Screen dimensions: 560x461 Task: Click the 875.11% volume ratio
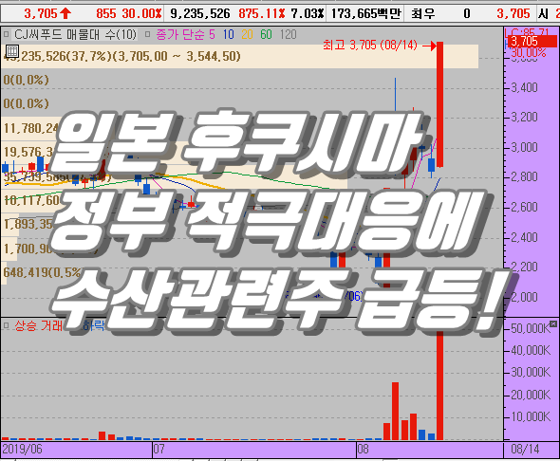[x=262, y=13]
